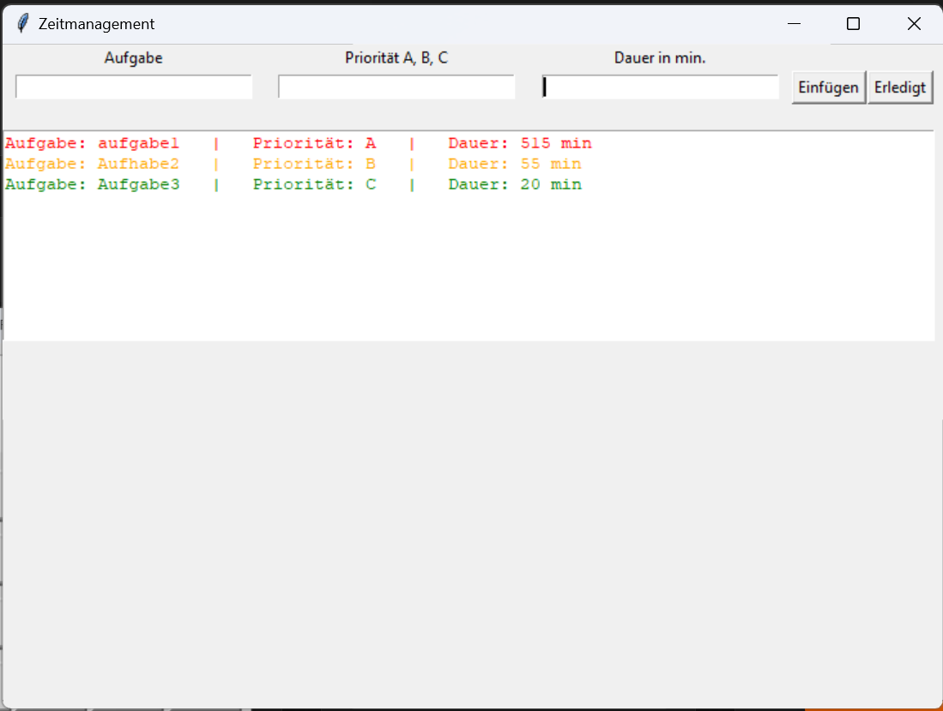Close the Zeitmanagement window
This screenshot has height=711, width=943.
pyautogui.click(x=914, y=24)
